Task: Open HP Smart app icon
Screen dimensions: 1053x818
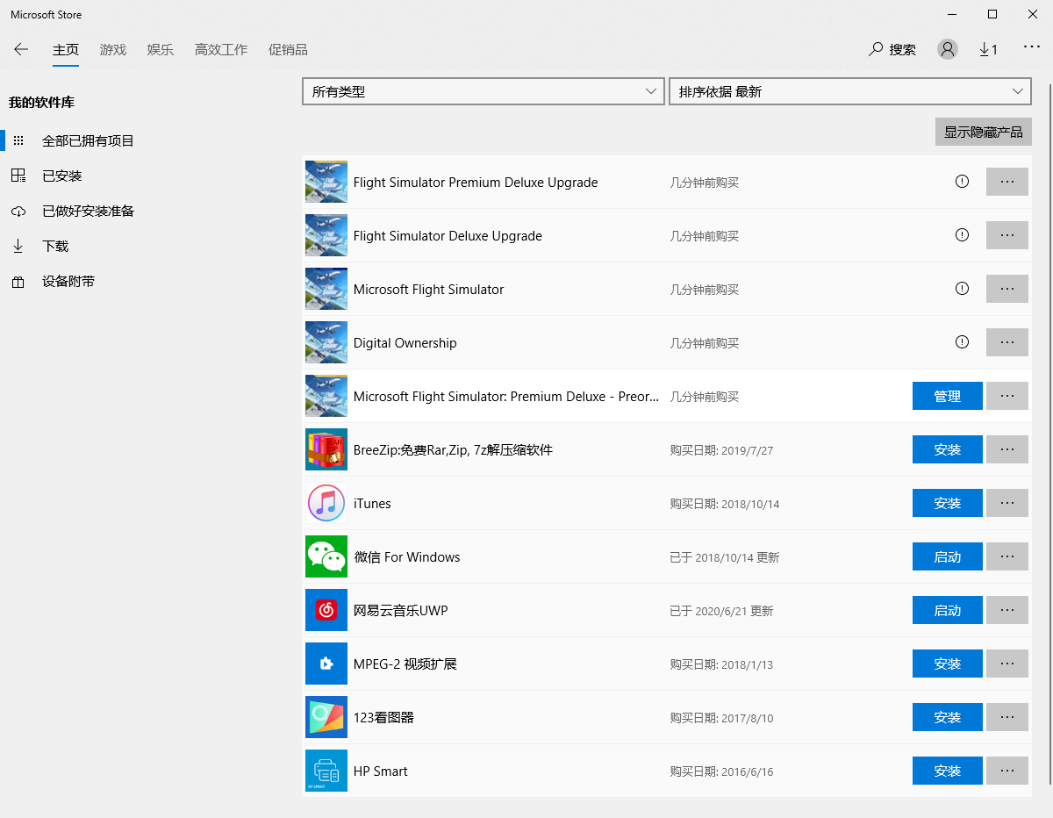Action: 326,771
